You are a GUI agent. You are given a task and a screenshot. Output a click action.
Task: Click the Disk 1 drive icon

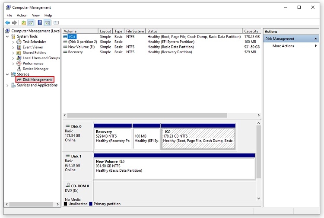pyautogui.click(x=67, y=156)
